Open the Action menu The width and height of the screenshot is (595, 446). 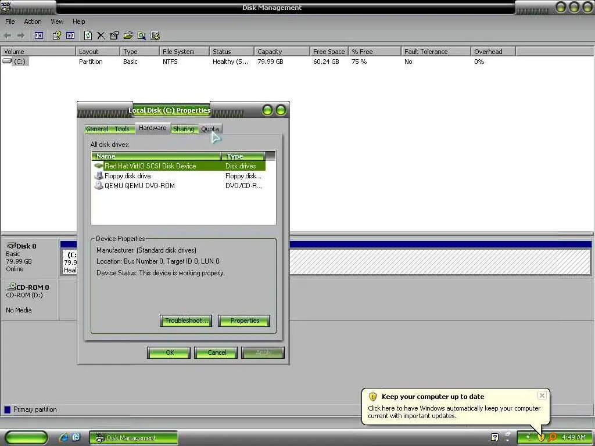tap(33, 21)
